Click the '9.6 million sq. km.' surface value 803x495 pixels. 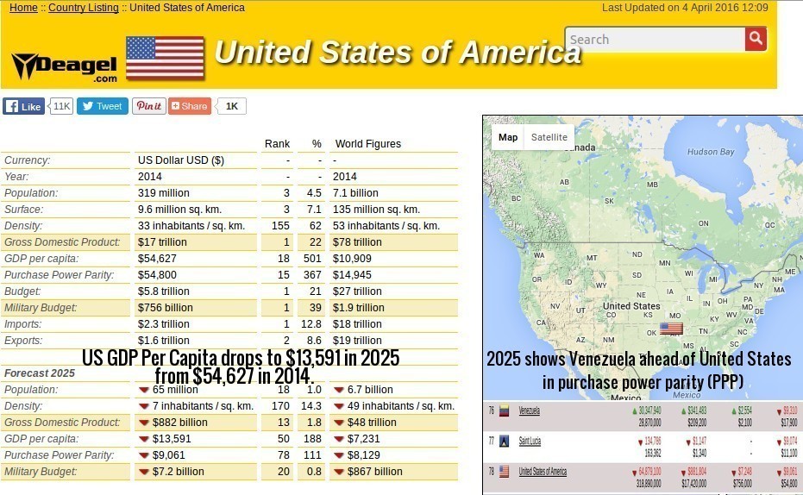[179, 210]
